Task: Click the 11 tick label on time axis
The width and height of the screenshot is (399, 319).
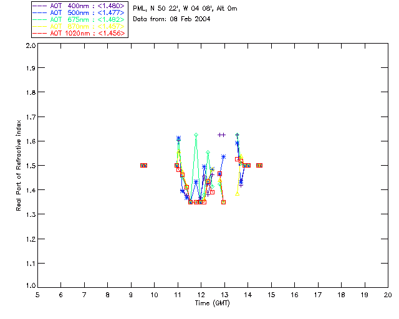Action: [178, 295]
